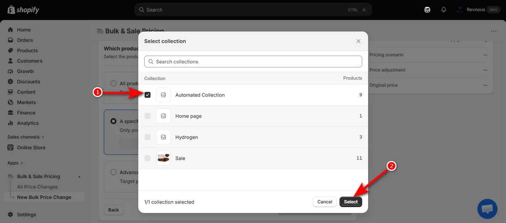Click the Original price summary row
506x223 pixels.
pyautogui.click(x=428, y=85)
